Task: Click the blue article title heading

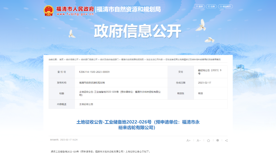Action: 138,125
